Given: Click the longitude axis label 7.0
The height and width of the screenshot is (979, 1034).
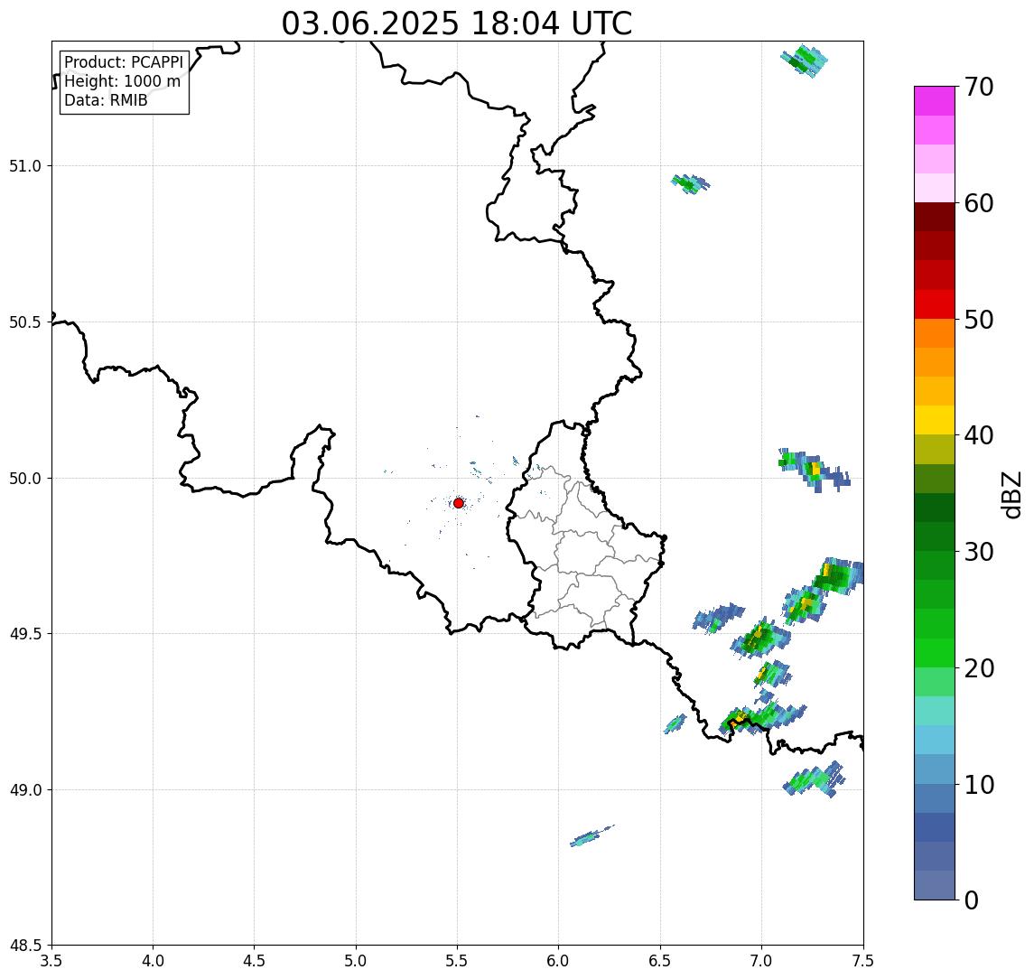Looking at the screenshot, I should pos(761,961).
